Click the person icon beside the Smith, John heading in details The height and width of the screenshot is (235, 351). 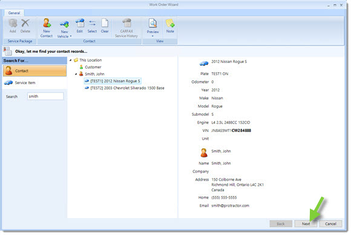(204, 153)
